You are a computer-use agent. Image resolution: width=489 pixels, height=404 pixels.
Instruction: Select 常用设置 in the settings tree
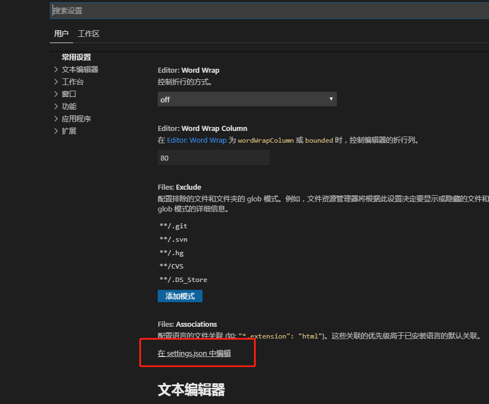[77, 57]
